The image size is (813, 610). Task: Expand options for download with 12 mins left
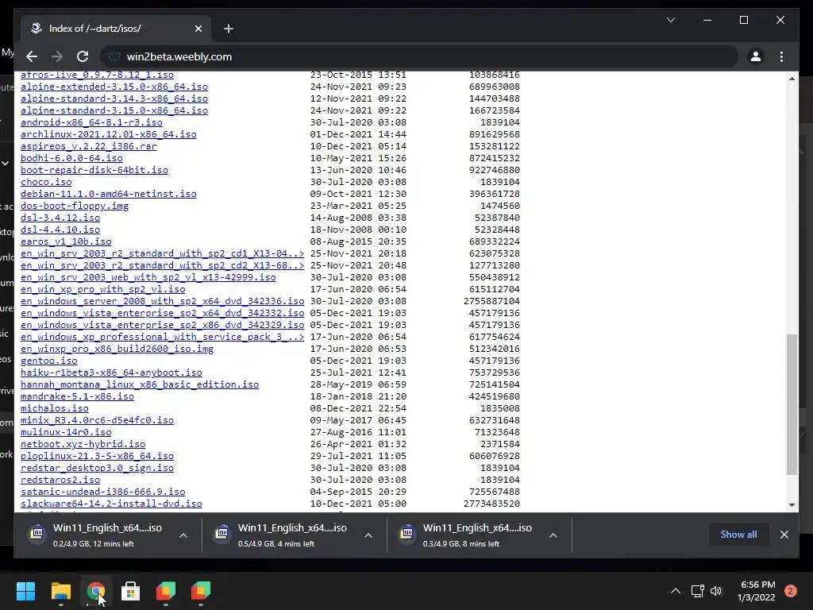coord(183,535)
